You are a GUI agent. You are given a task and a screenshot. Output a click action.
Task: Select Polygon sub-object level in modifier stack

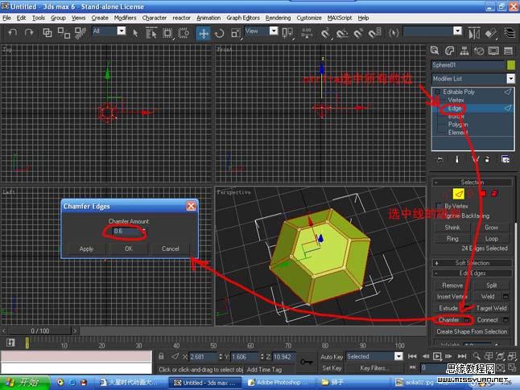point(458,125)
